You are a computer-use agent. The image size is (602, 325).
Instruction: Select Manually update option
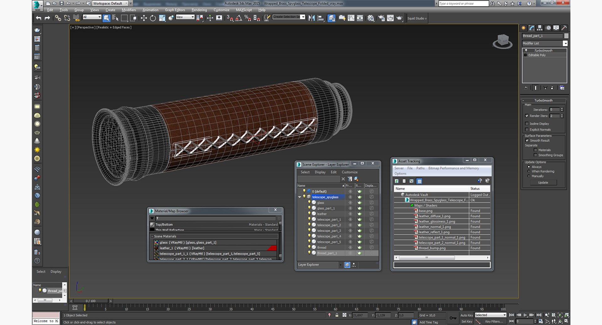pos(529,176)
